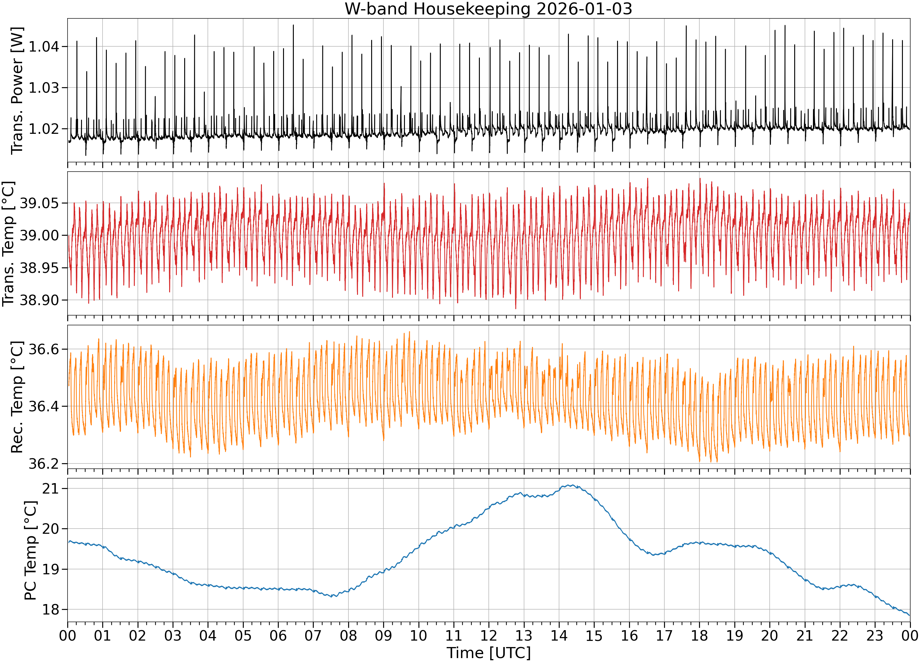921x663 pixels.
Task: Click the Rec. Temp [°C] axis label
Action: pyautogui.click(x=17, y=397)
